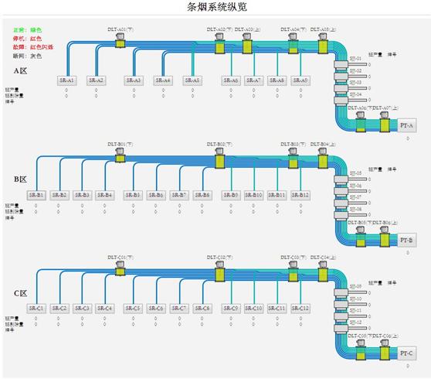
Task: Open the PT-A terminal box
Action: [x=406, y=125]
